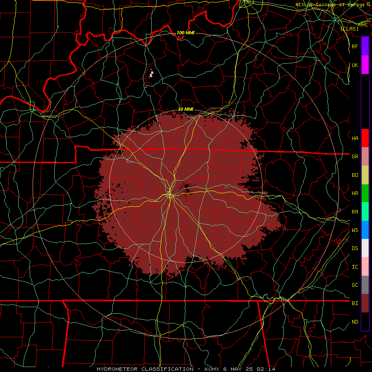
Task: Select the dusty pink GR legend swatch
Action: point(365,157)
